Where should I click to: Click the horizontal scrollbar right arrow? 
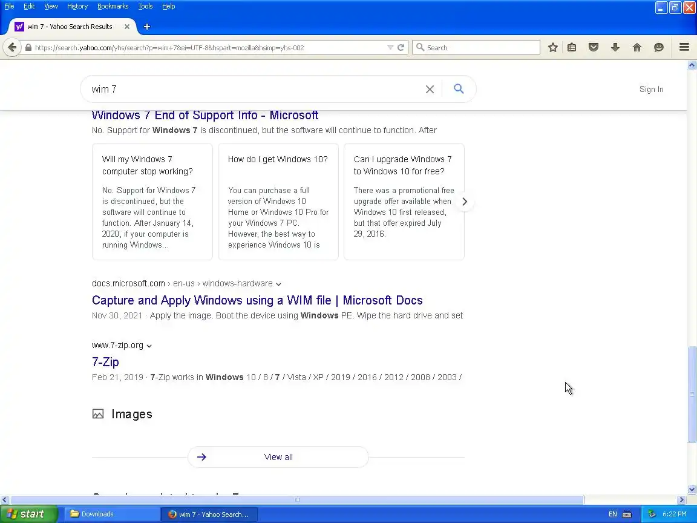tap(681, 499)
